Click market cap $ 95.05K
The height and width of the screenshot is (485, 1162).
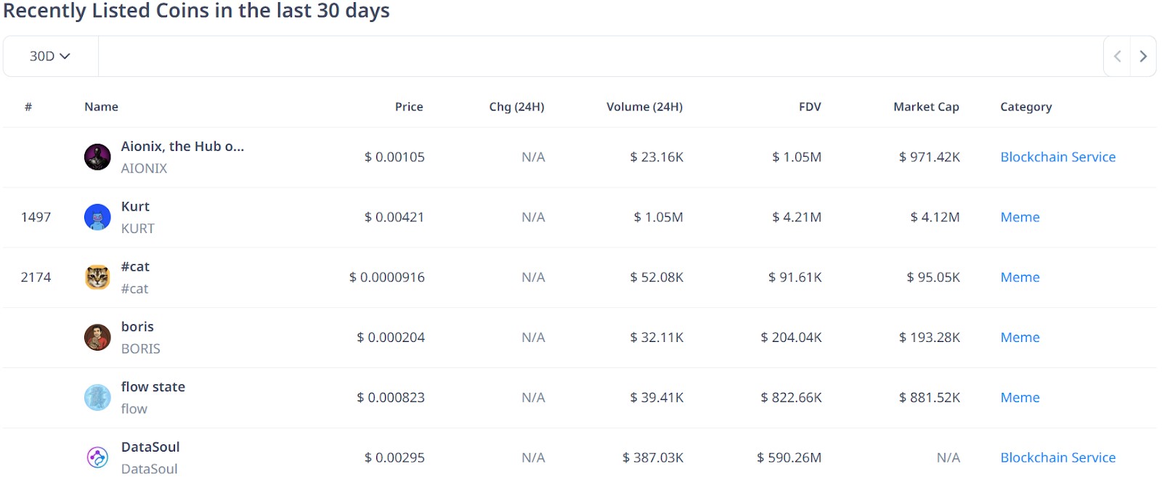[933, 277]
